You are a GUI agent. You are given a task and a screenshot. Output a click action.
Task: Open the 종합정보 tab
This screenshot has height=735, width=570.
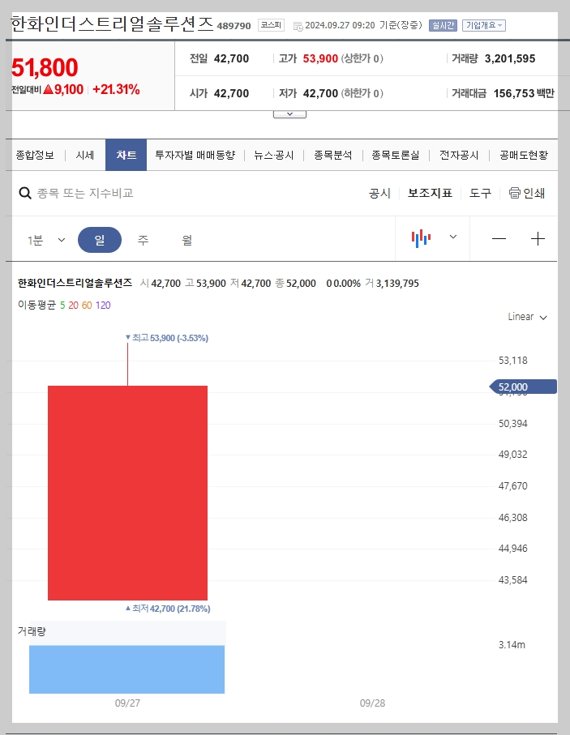pyautogui.click(x=35, y=155)
